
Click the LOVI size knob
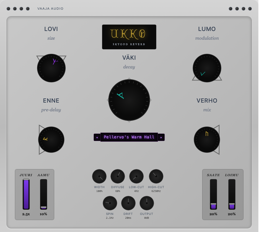point(51,68)
